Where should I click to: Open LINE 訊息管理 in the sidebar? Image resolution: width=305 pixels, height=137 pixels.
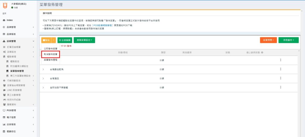14,90
